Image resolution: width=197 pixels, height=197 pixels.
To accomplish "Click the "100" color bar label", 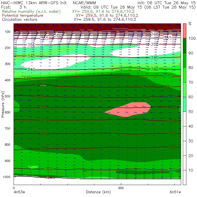I will [192, 38].
